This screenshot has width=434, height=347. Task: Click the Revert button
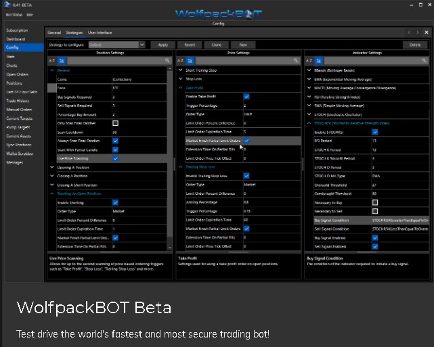point(190,45)
